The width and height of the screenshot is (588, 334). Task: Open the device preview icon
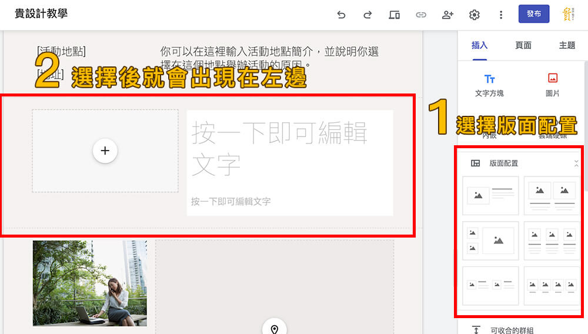pyautogui.click(x=394, y=15)
